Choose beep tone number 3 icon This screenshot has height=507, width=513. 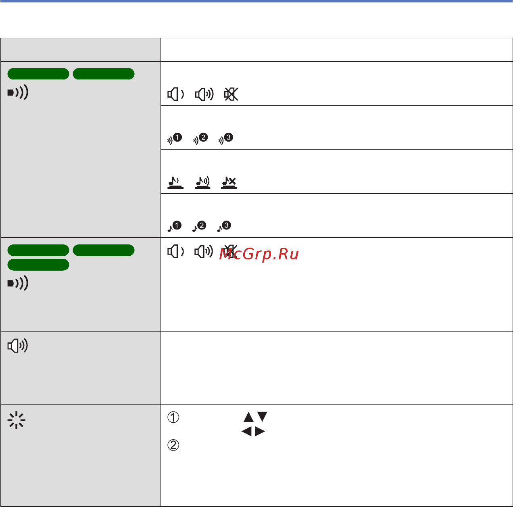pos(225,138)
